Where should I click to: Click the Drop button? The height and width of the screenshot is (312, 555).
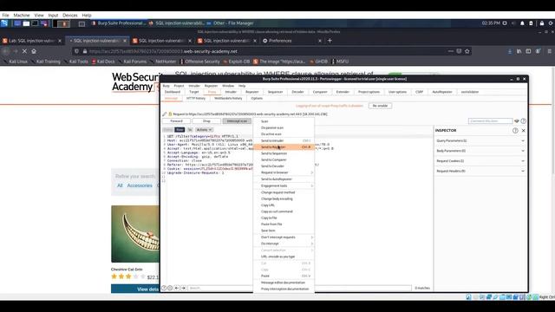coord(206,121)
